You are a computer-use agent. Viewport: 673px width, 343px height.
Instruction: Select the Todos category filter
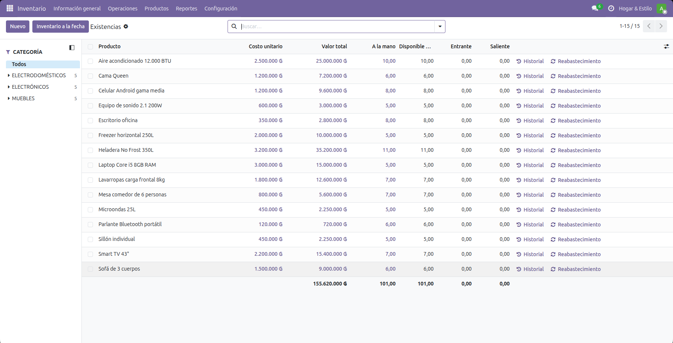(43, 64)
